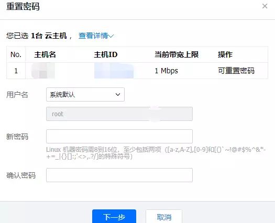This screenshot has width=275, height=223.
Task: Click the 主机名 column header
Action: pos(45,54)
